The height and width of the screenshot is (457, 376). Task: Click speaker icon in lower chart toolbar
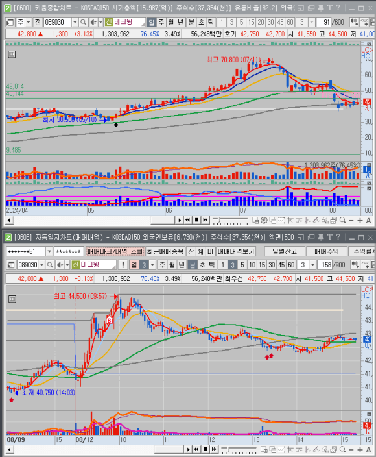pyautogui.click(x=60, y=265)
